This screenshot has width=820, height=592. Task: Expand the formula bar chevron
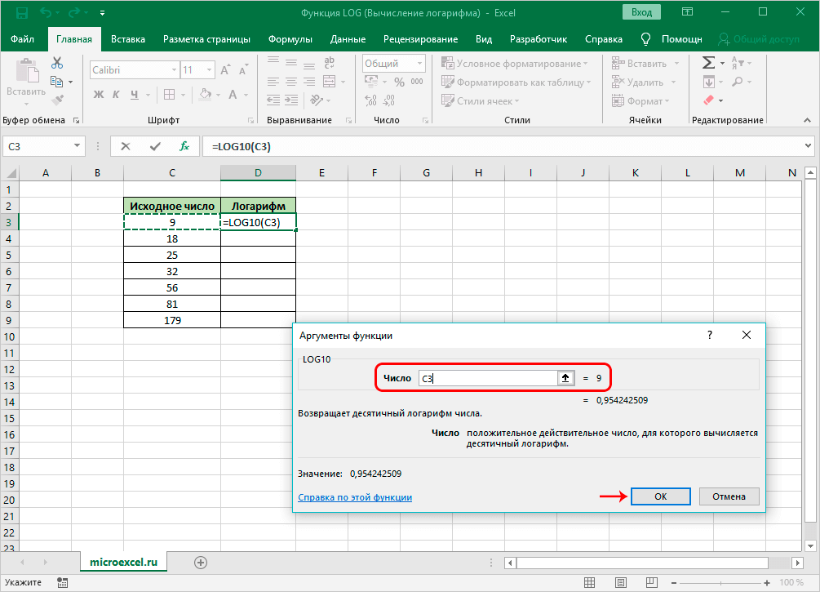click(x=809, y=146)
